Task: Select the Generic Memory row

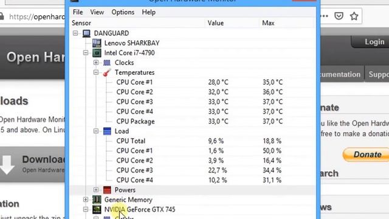Action: pos(193,200)
